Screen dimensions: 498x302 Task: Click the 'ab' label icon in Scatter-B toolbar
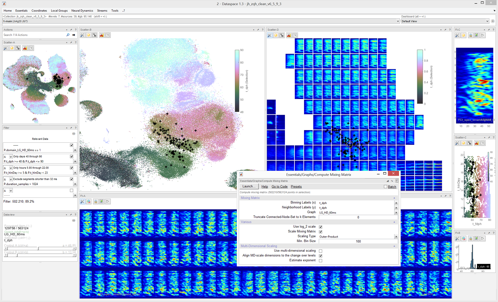click(95, 35)
